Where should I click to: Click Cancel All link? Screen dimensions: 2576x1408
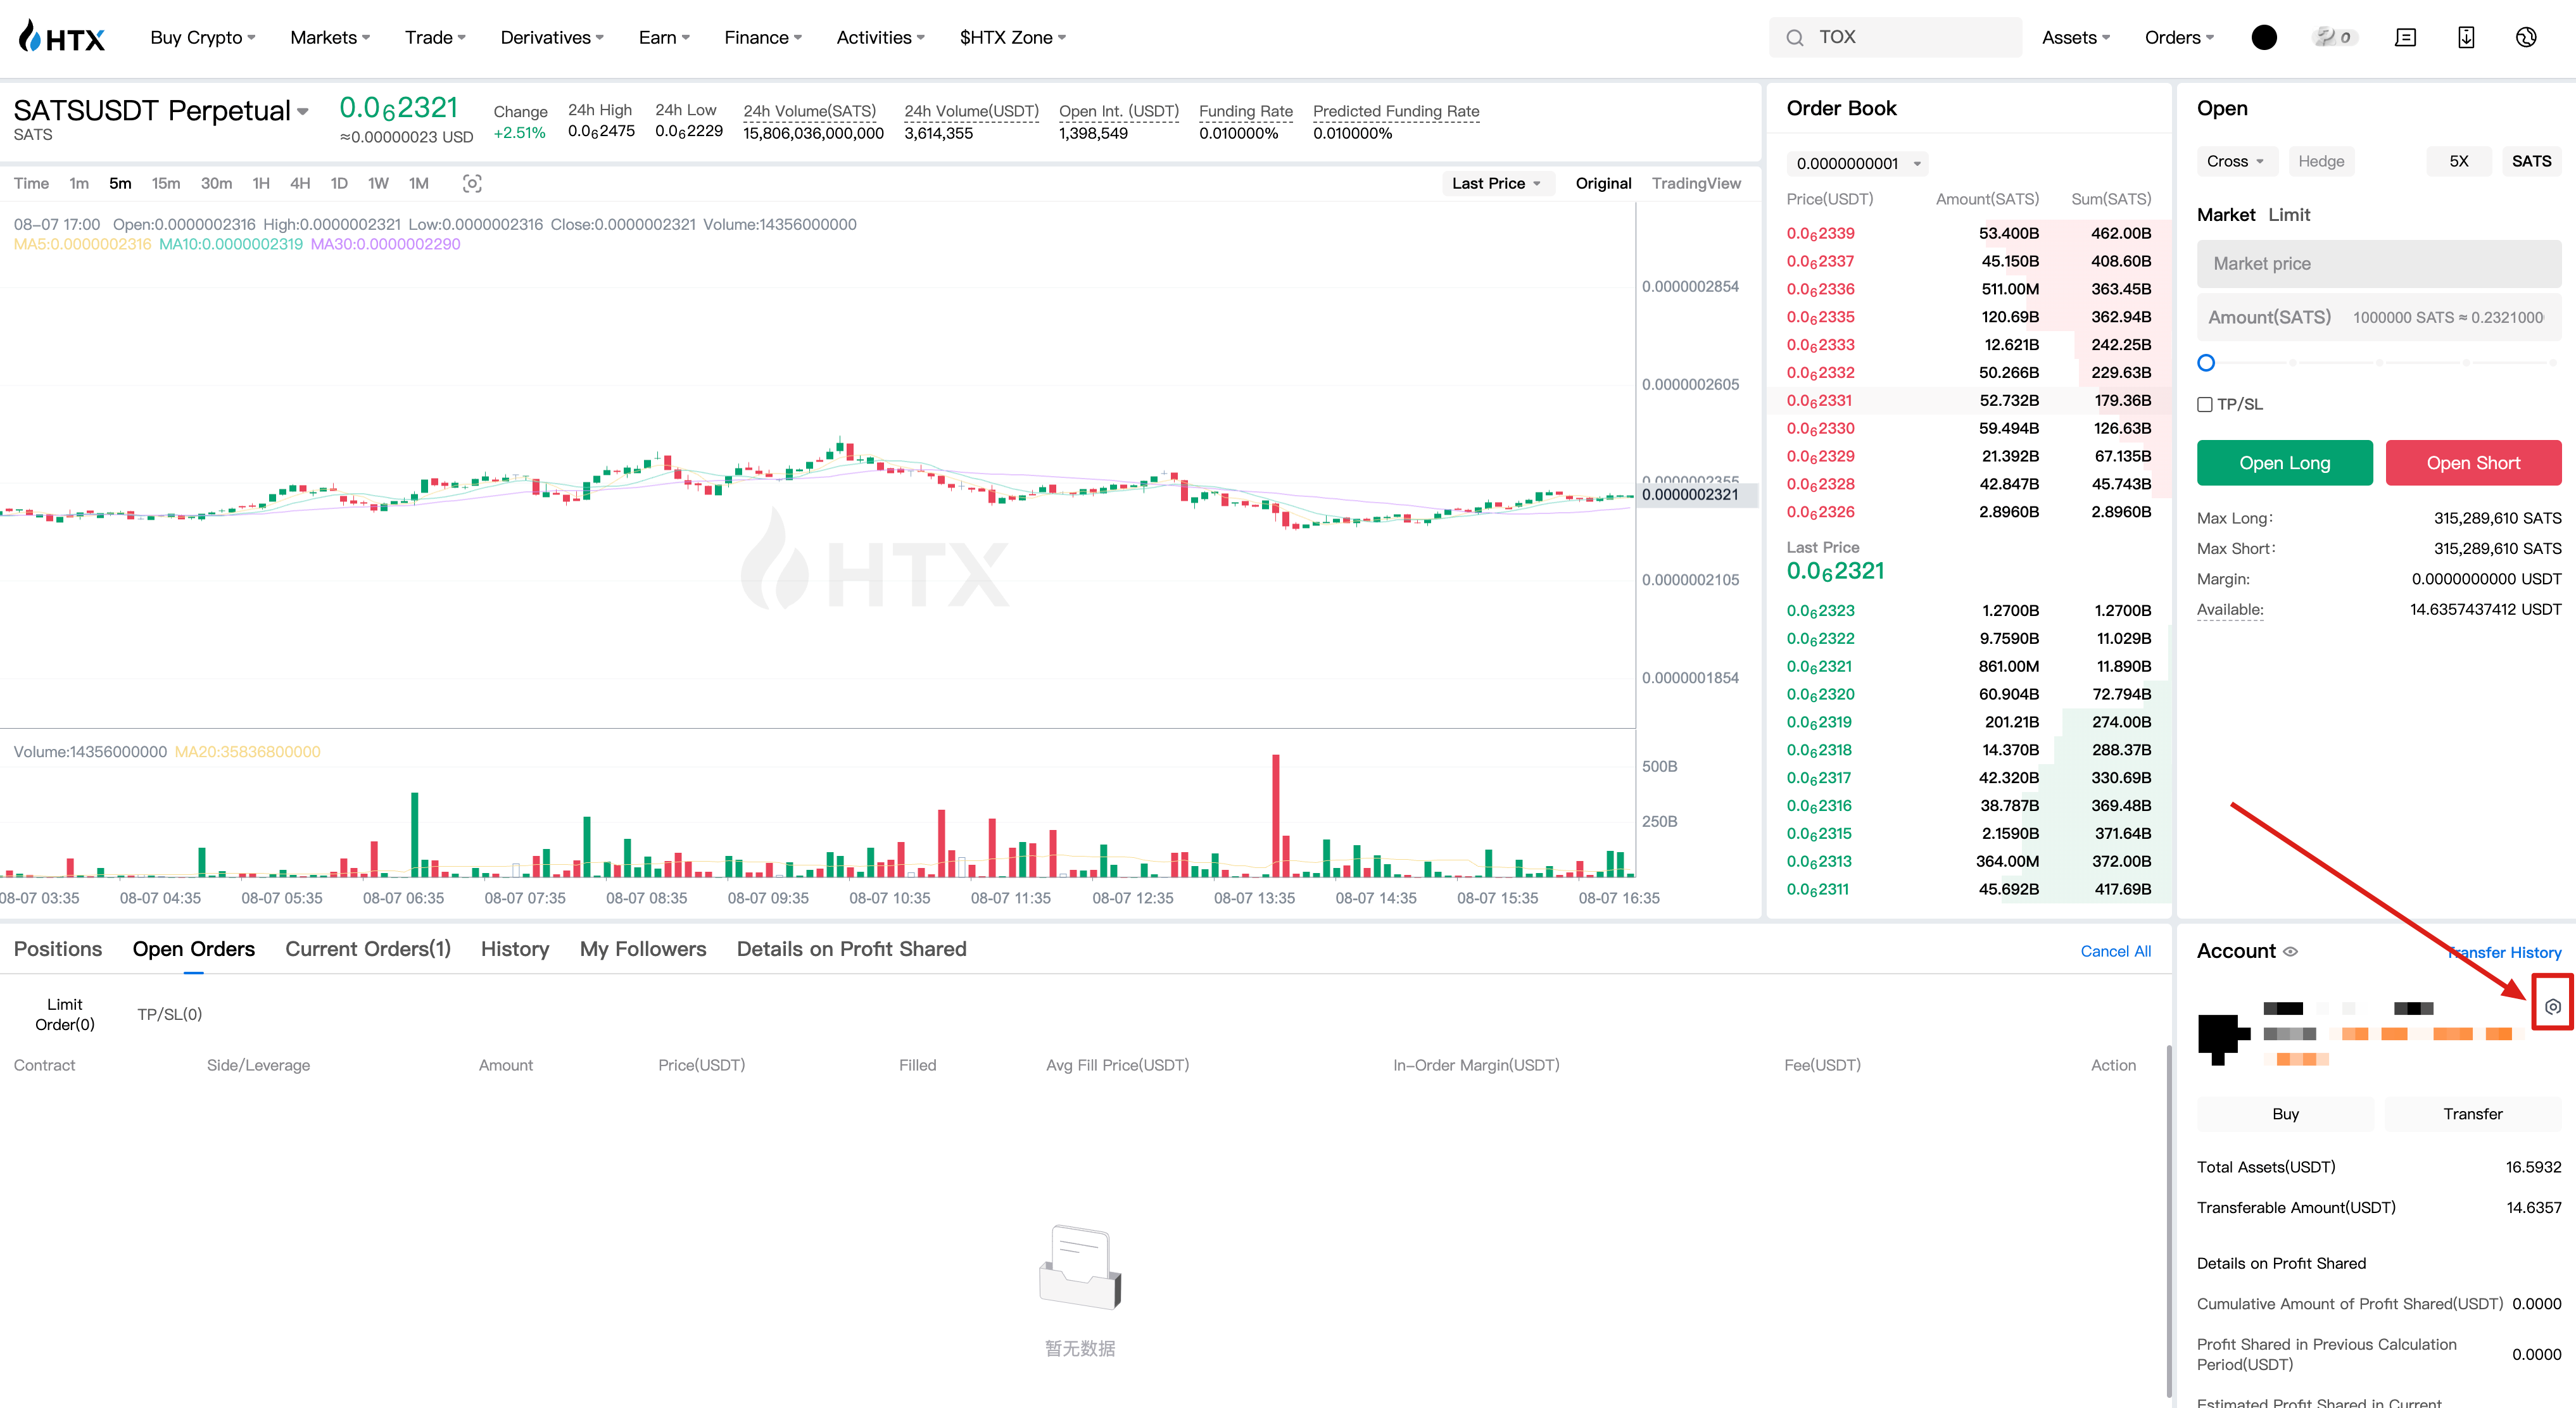tap(2115, 951)
